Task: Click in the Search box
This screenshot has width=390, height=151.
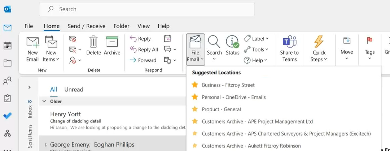Action: pos(147,9)
